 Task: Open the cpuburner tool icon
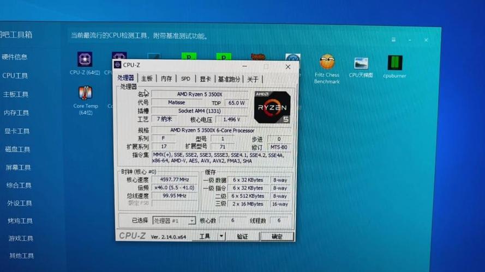394,63
